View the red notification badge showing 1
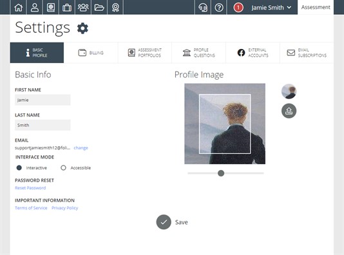 tap(238, 8)
